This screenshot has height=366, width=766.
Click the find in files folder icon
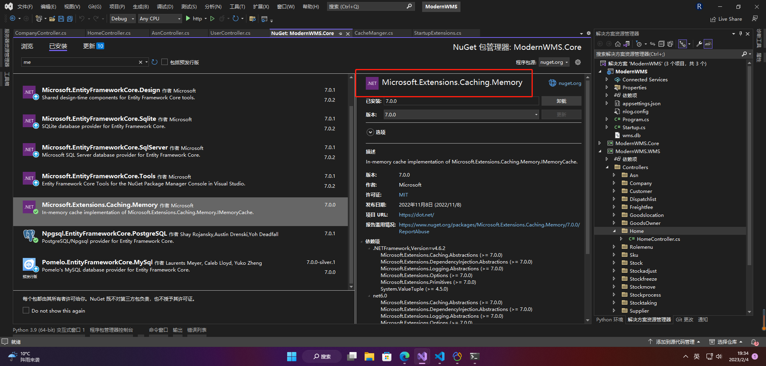(x=252, y=19)
